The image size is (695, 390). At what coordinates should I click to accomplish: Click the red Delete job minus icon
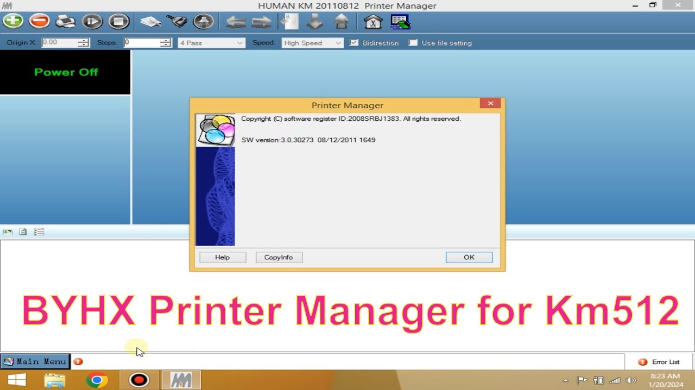39,22
